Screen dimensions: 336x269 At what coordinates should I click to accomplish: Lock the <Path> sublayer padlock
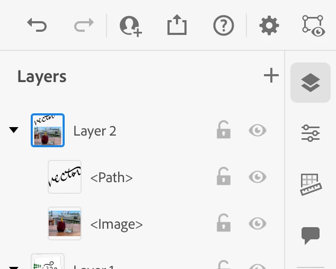click(x=224, y=176)
